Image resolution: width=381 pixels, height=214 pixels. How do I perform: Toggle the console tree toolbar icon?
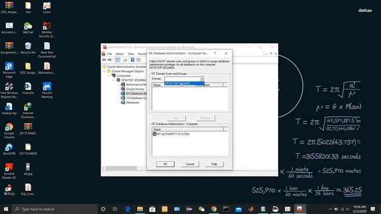click(x=118, y=59)
